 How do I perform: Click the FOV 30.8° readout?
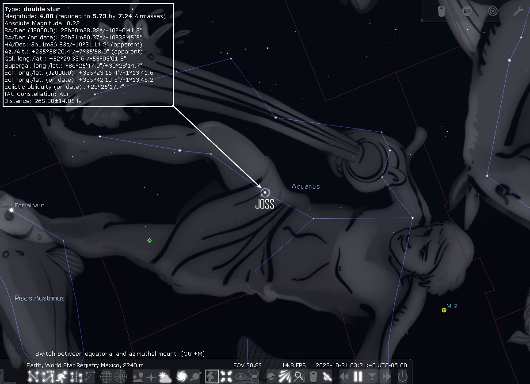(x=248, y=365)
